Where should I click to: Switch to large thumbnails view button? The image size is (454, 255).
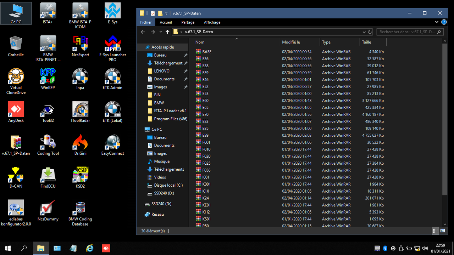[442, 231]
